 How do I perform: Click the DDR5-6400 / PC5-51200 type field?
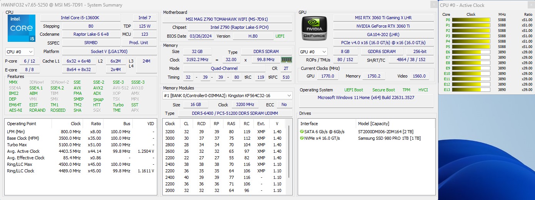click(x=235, y=113)
